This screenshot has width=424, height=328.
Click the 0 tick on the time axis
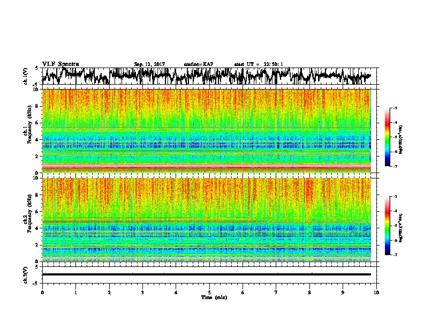point(42,293)
